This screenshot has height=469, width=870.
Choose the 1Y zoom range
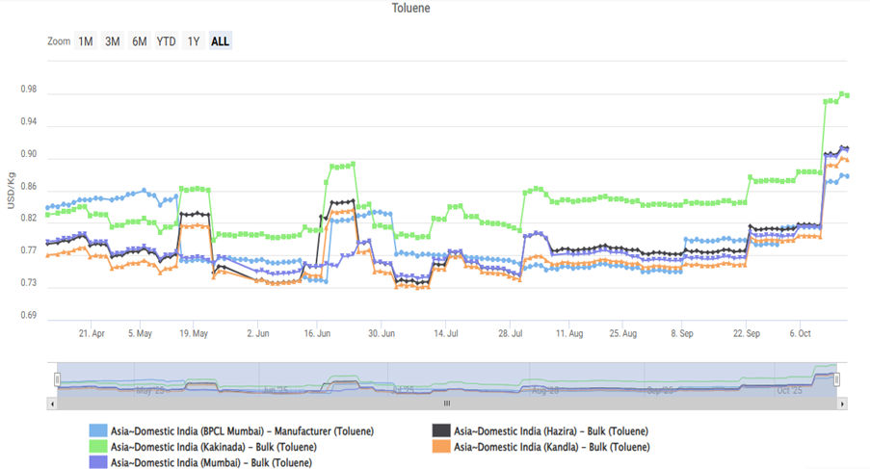(x=194, y=41)
